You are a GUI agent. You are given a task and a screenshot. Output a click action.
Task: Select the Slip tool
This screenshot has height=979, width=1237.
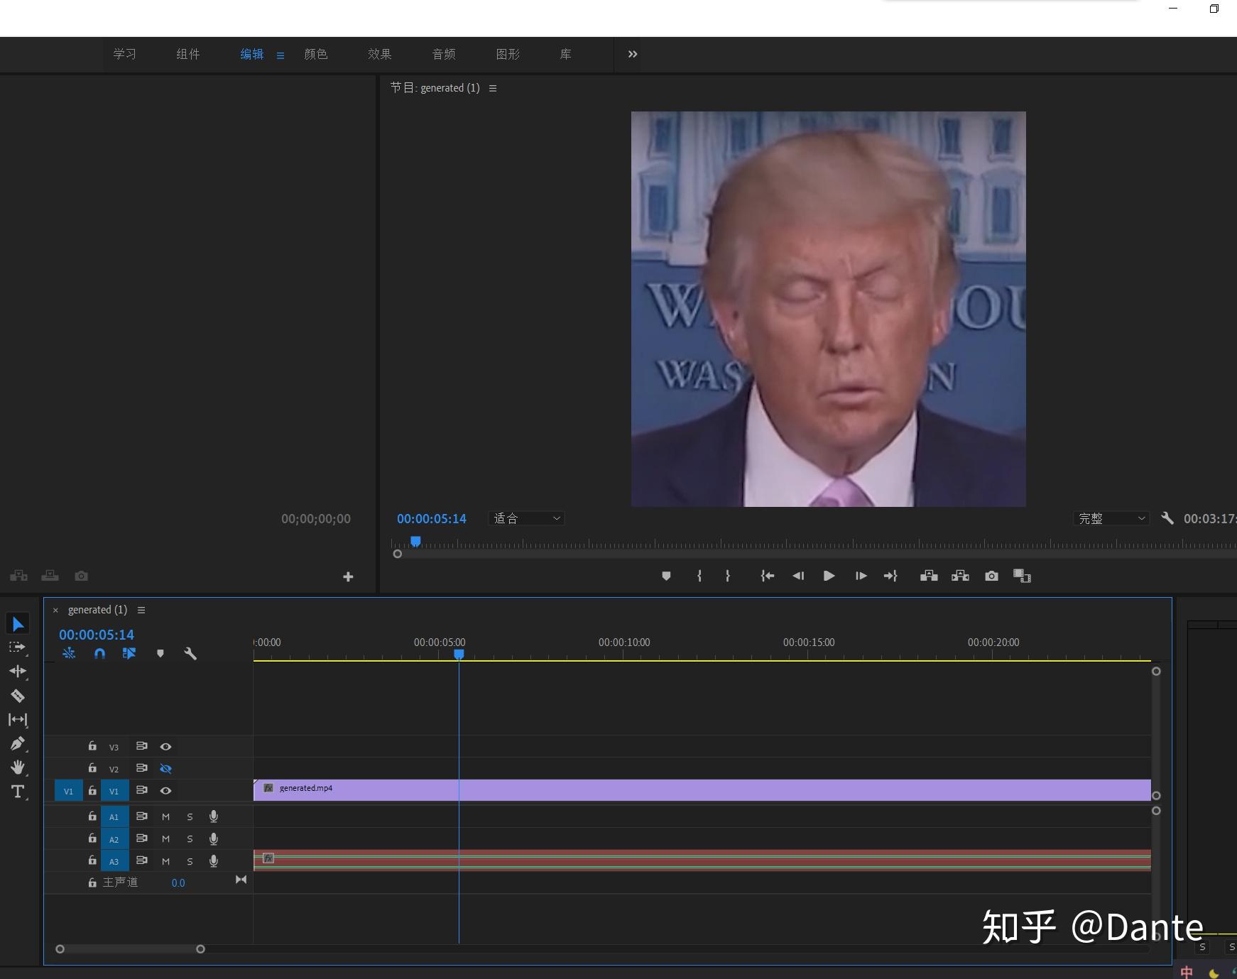(x=18, y=720)
